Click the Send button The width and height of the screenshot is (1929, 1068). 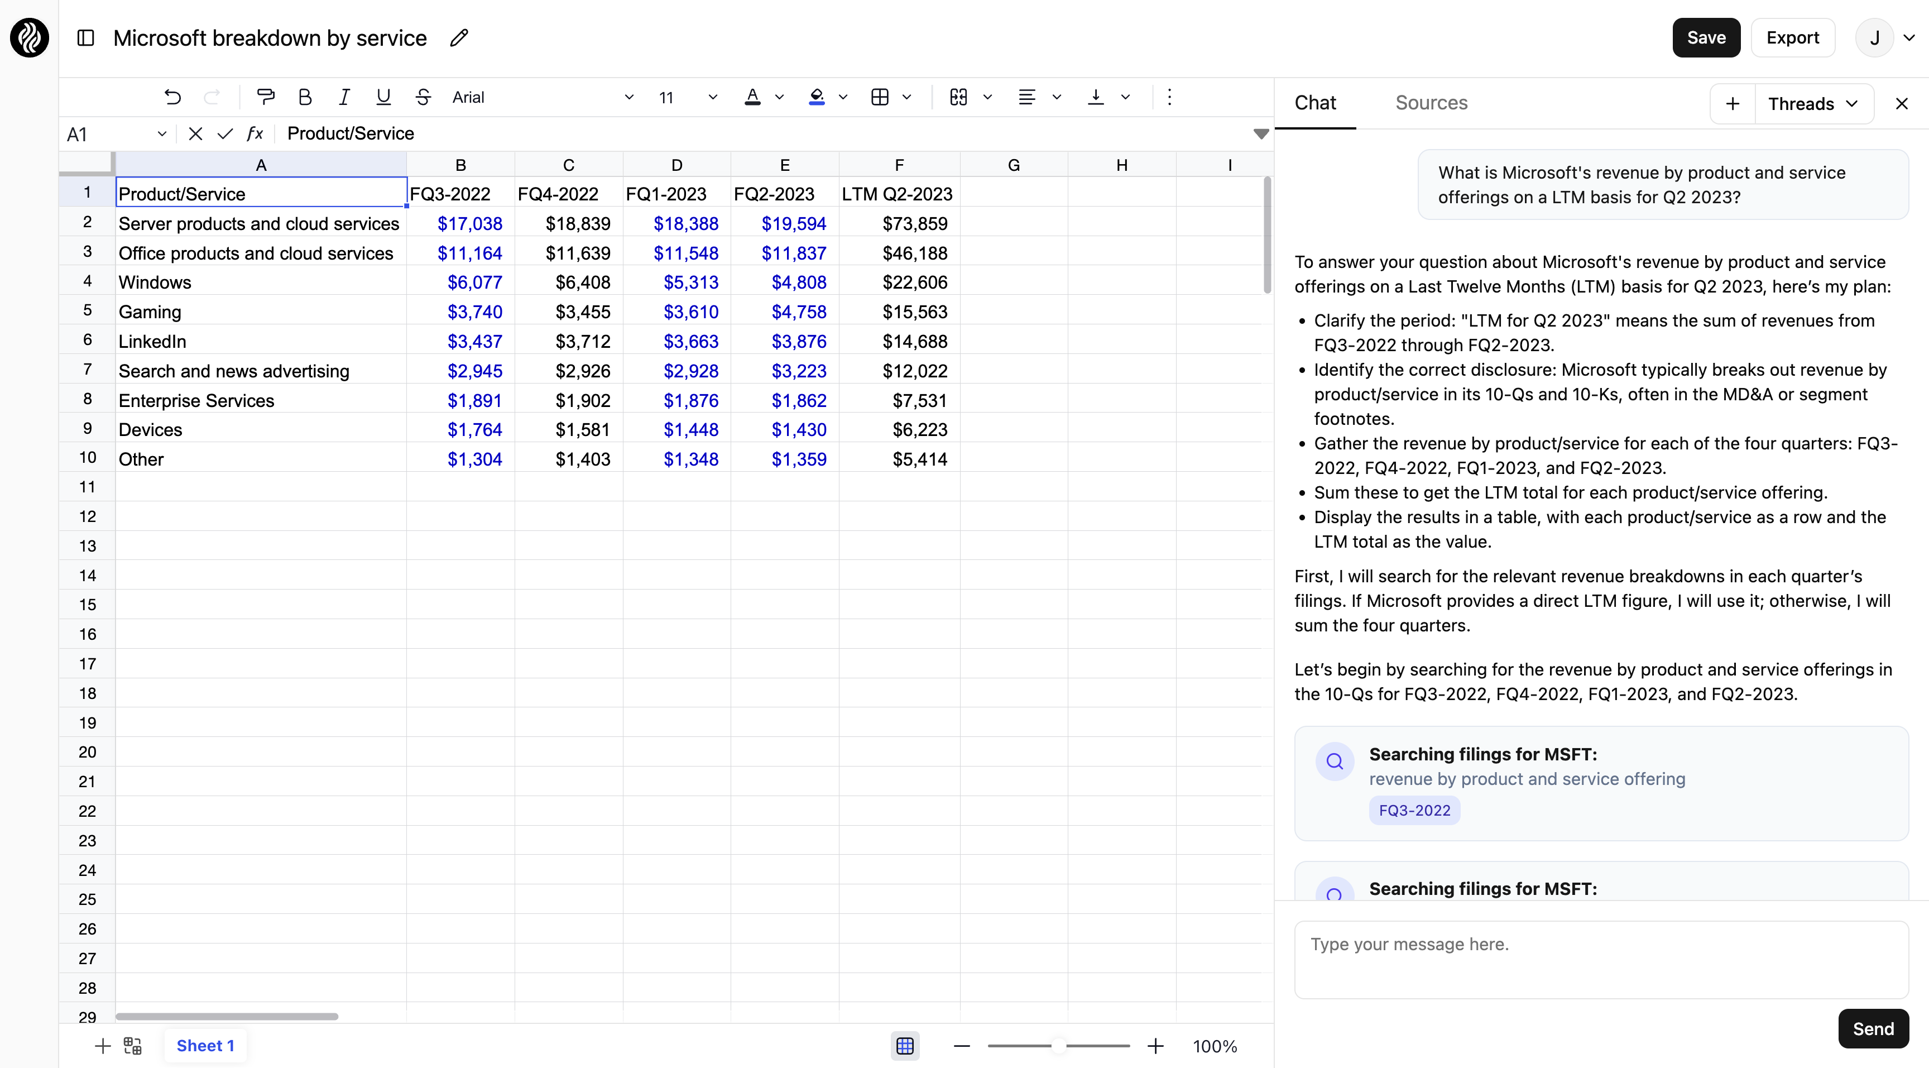click(x=1873, y=1028)
